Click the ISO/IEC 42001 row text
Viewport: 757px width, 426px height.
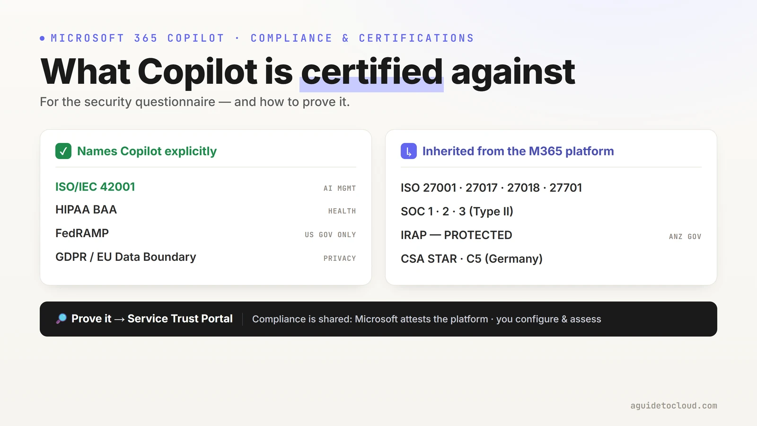[95, 187]
